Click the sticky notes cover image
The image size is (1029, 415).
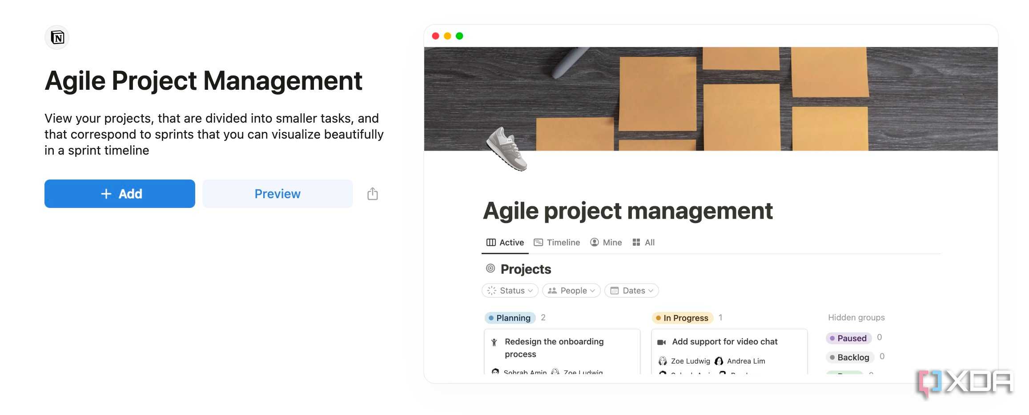click(711, 99)
